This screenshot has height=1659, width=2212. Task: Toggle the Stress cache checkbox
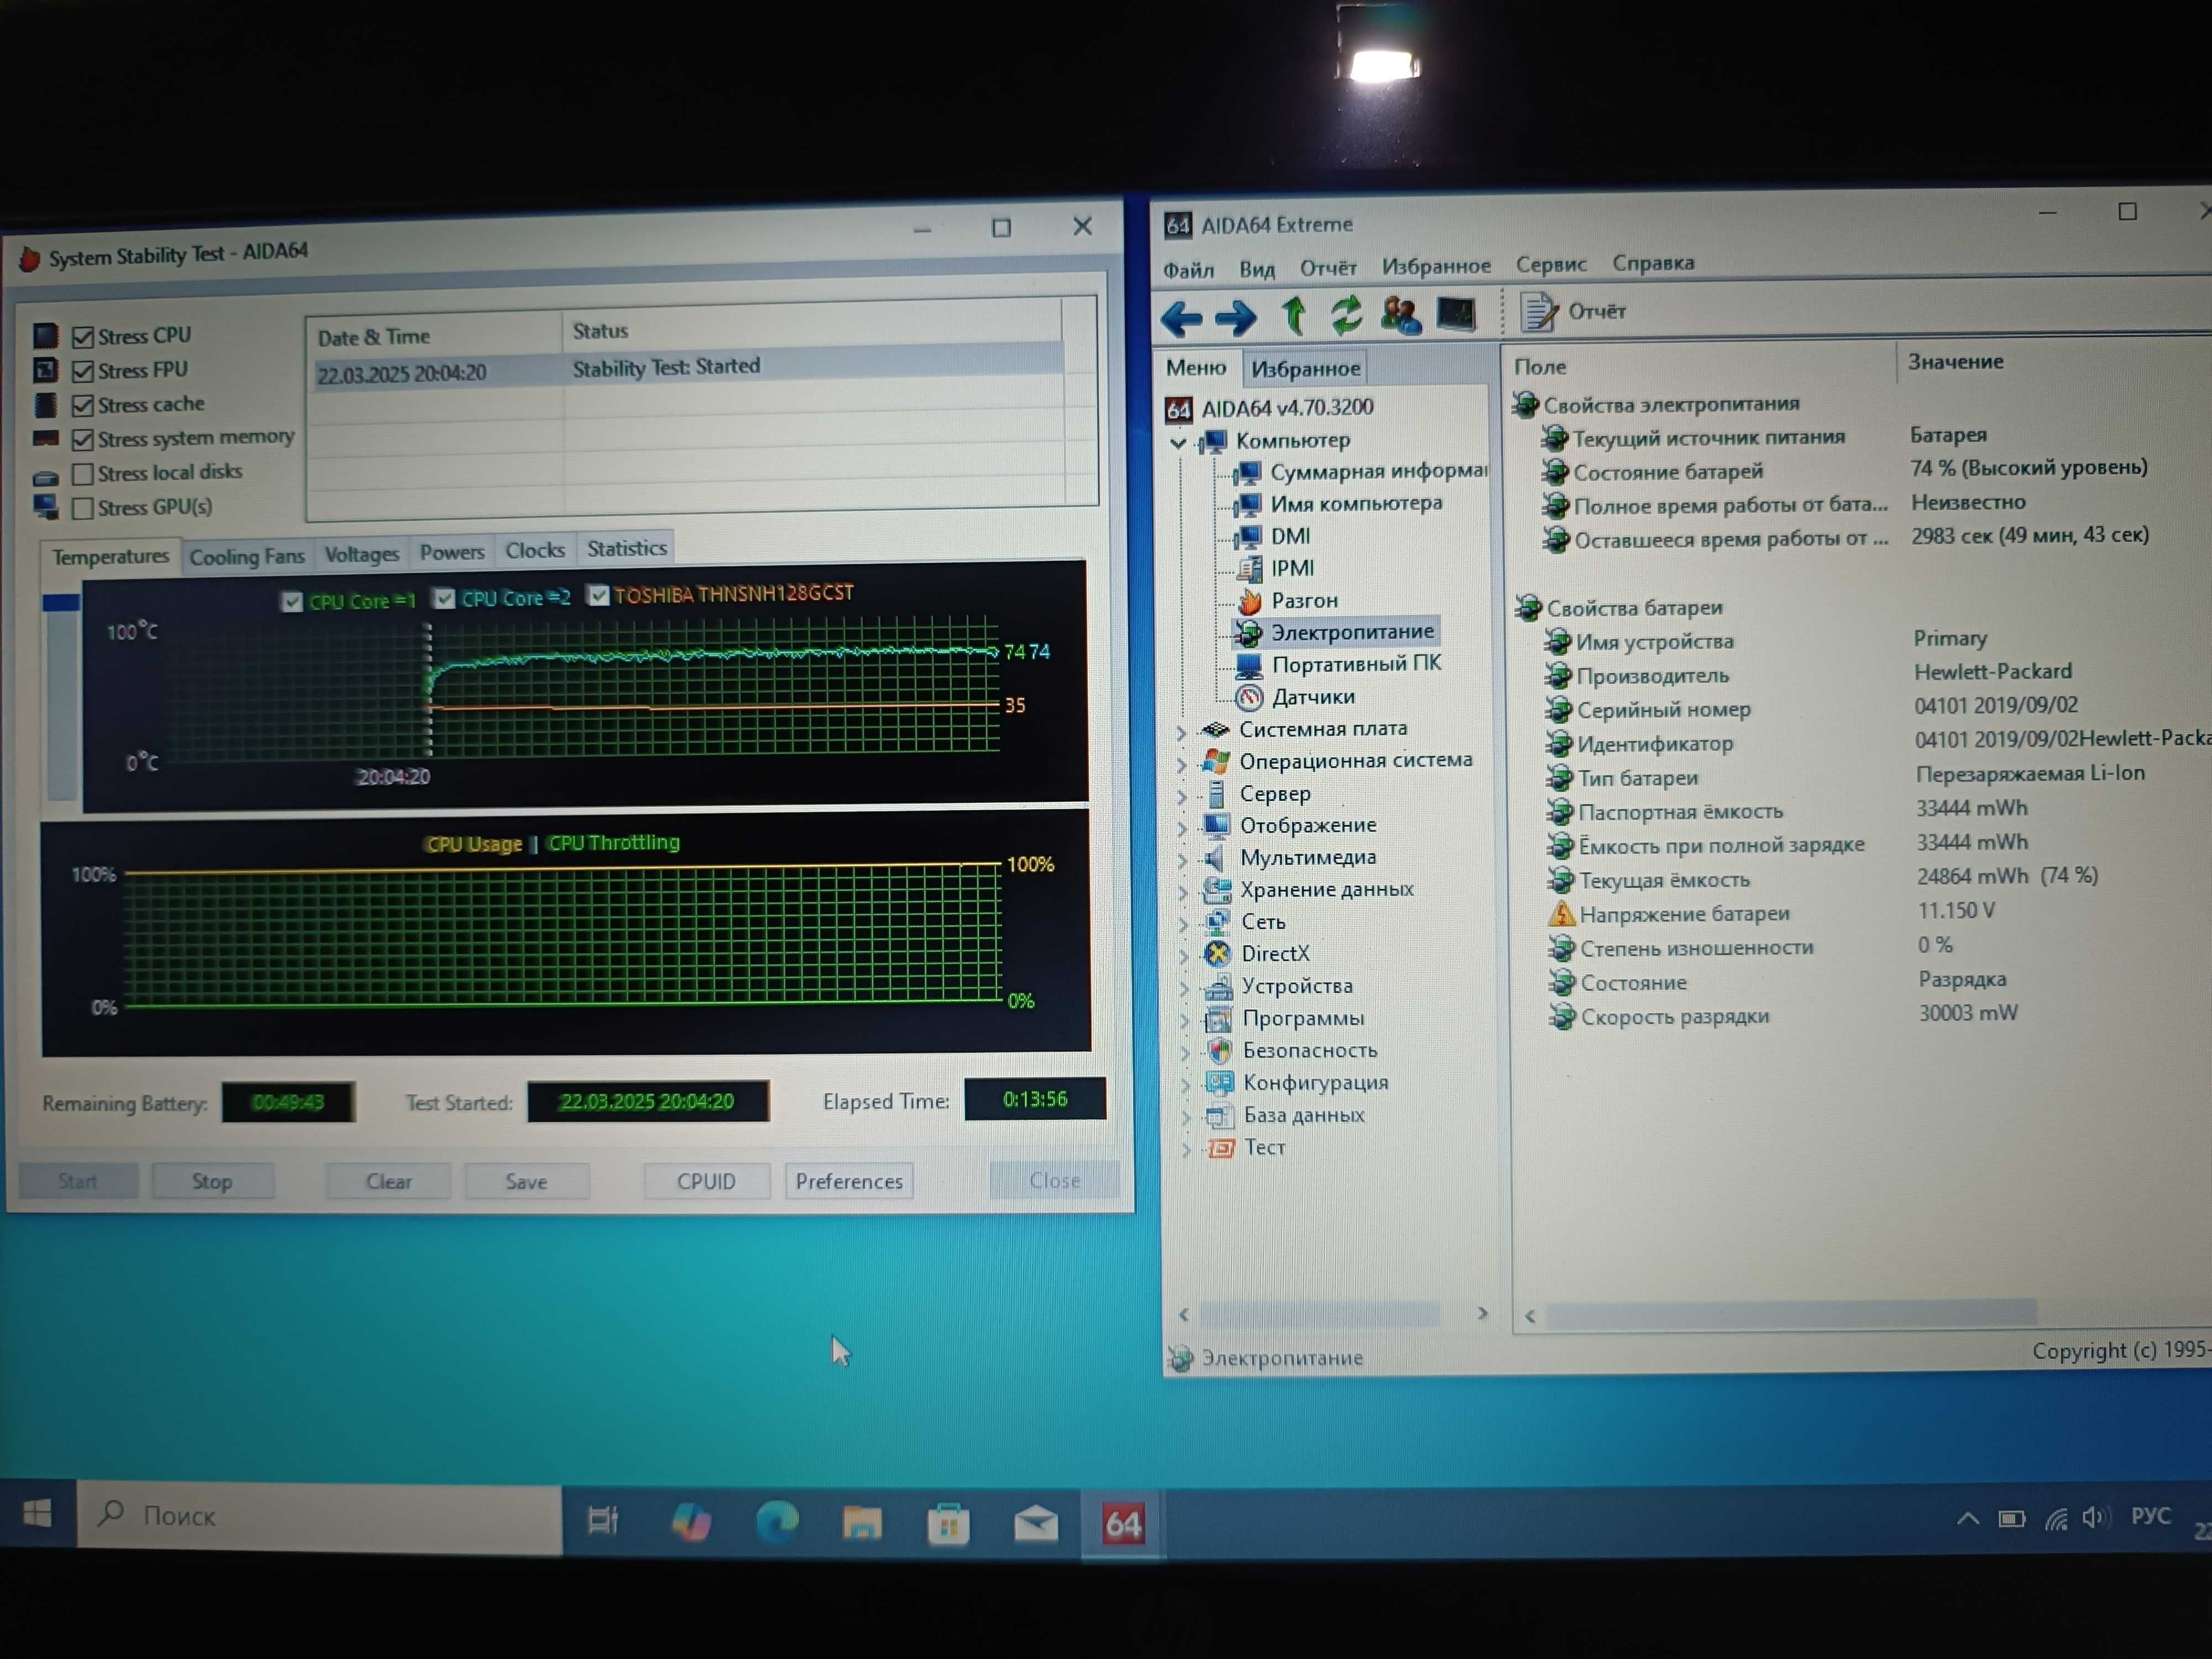pos(83,405)
